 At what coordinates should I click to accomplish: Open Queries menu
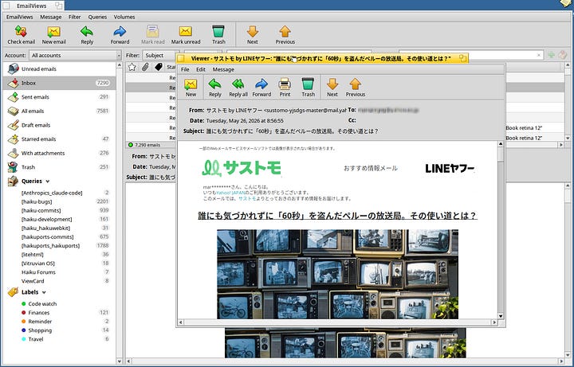(97, 17)
